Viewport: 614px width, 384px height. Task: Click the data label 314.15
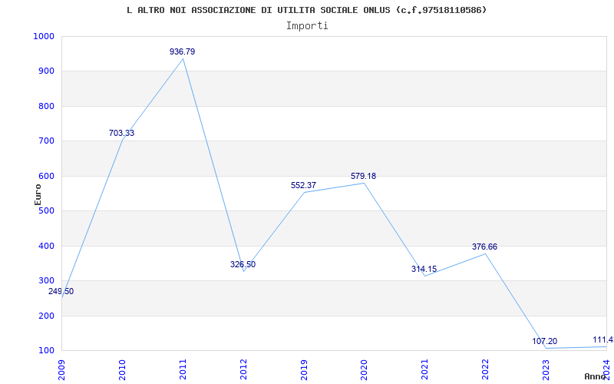(424, 270)
